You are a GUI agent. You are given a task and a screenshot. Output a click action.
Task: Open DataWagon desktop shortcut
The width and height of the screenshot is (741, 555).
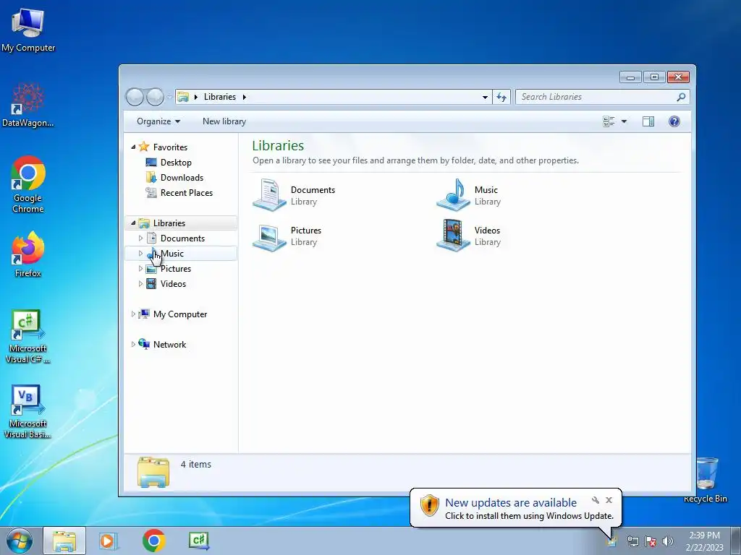[28, 105]
